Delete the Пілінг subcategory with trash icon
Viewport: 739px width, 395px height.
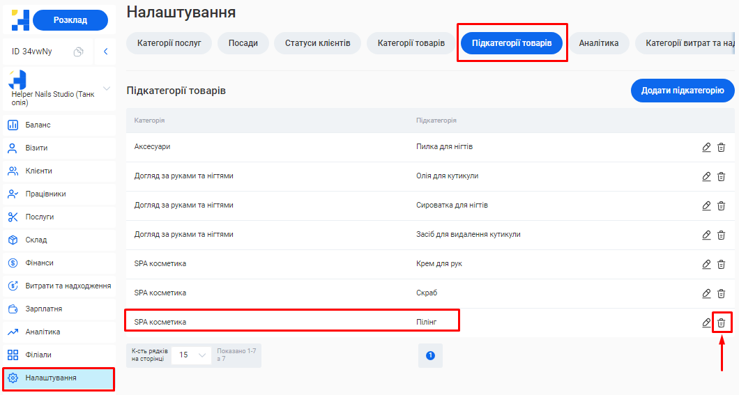tap(722, 323)
